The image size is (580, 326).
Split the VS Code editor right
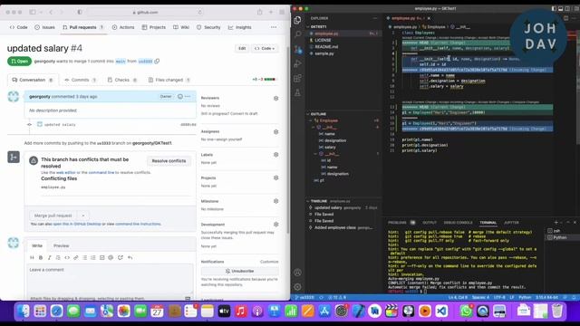coord(565,18)
